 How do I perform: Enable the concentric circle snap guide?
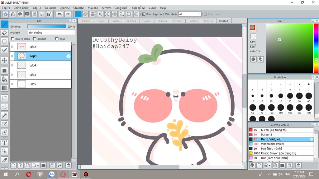click(x=115, y=14)
